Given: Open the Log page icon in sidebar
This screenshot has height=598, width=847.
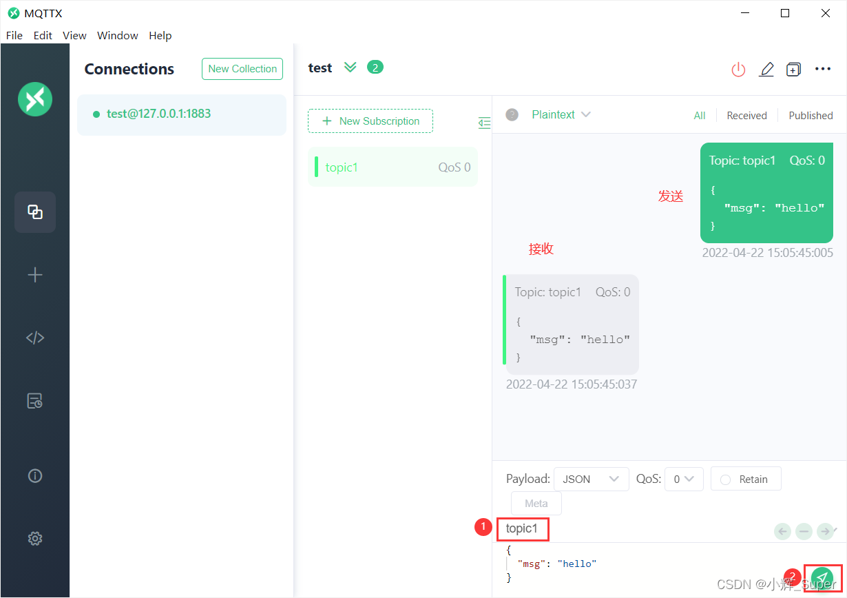Looking at the screenshot, I should (x=35, y=401).
